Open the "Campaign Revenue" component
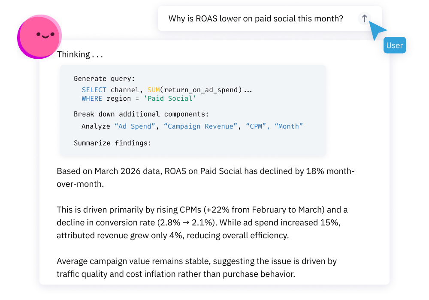429x300 pixels. point(200,126)
